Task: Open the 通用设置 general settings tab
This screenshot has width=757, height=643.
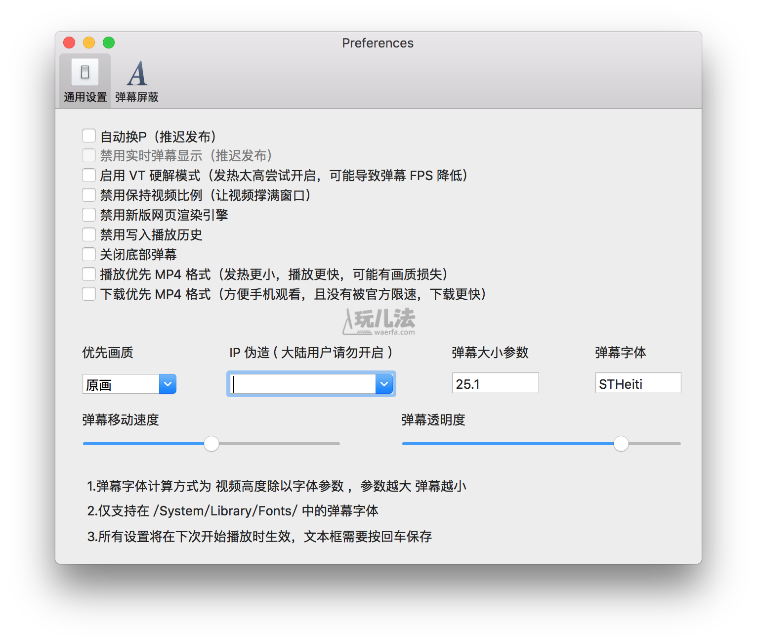Action: pyautogui.click(x=85, y=81)
